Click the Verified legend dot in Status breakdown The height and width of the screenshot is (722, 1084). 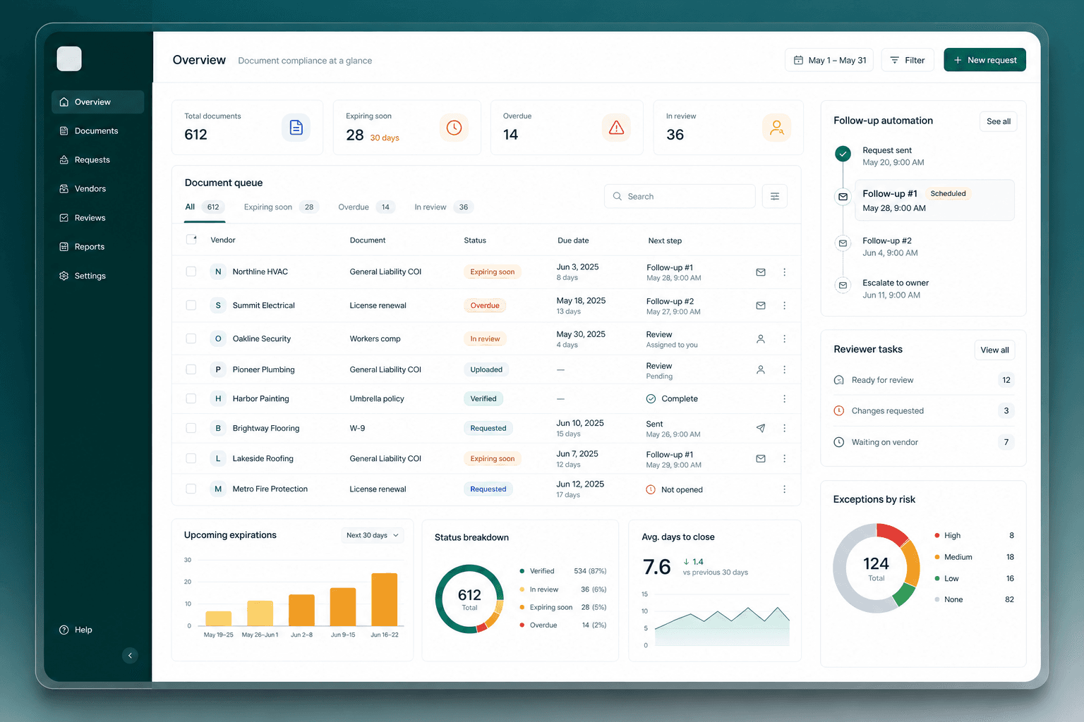(x=522, y=571)
